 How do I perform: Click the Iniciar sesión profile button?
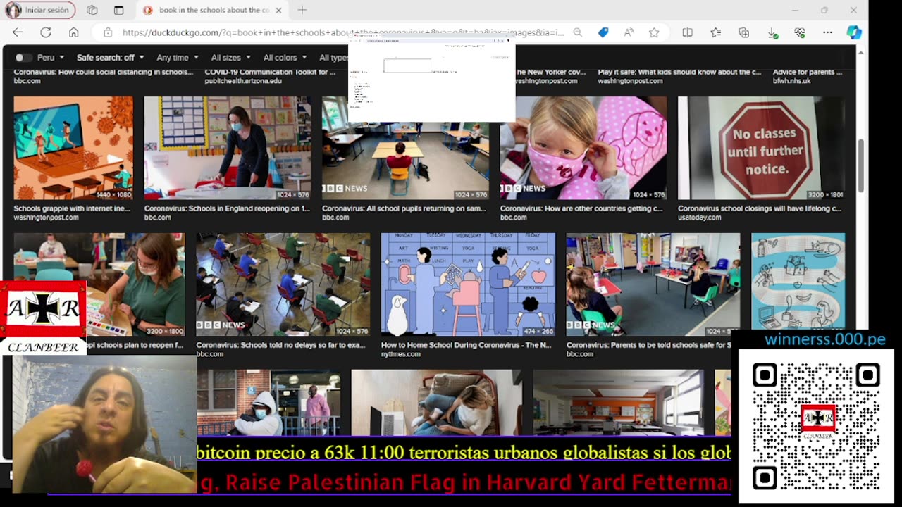[40, 10]
